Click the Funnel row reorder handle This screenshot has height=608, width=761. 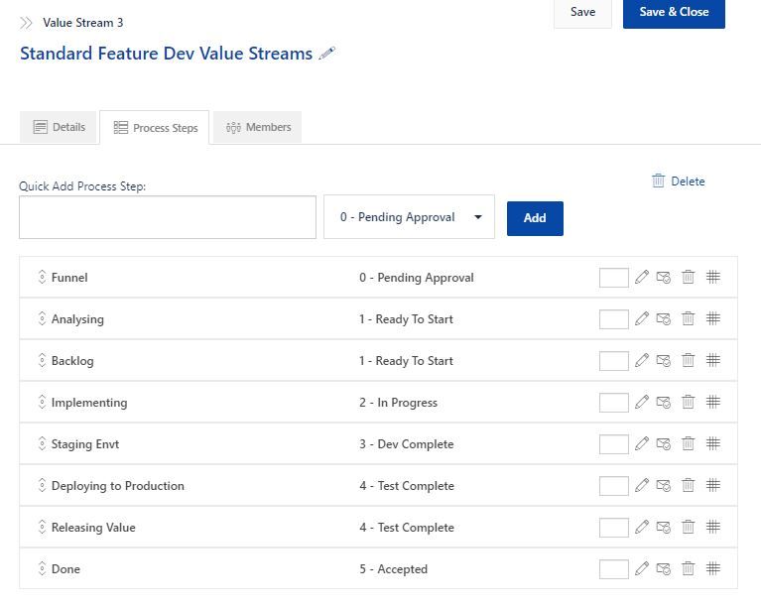point(43,277)
